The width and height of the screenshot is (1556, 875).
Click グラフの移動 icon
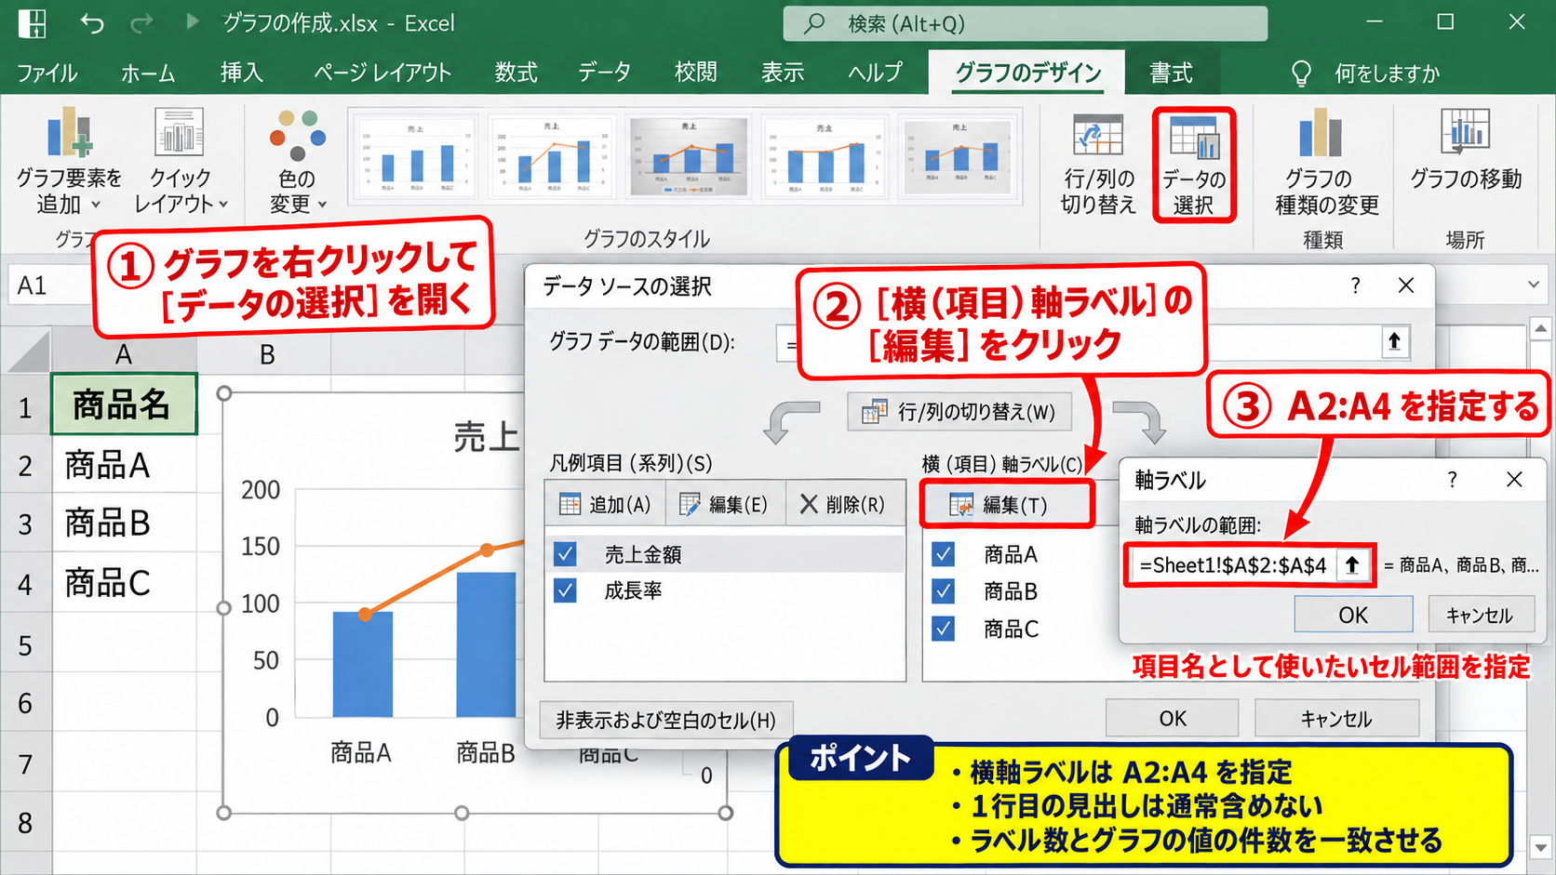point(1466,149)
